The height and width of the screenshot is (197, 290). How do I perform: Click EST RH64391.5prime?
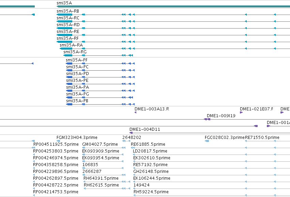coord(101,178)
